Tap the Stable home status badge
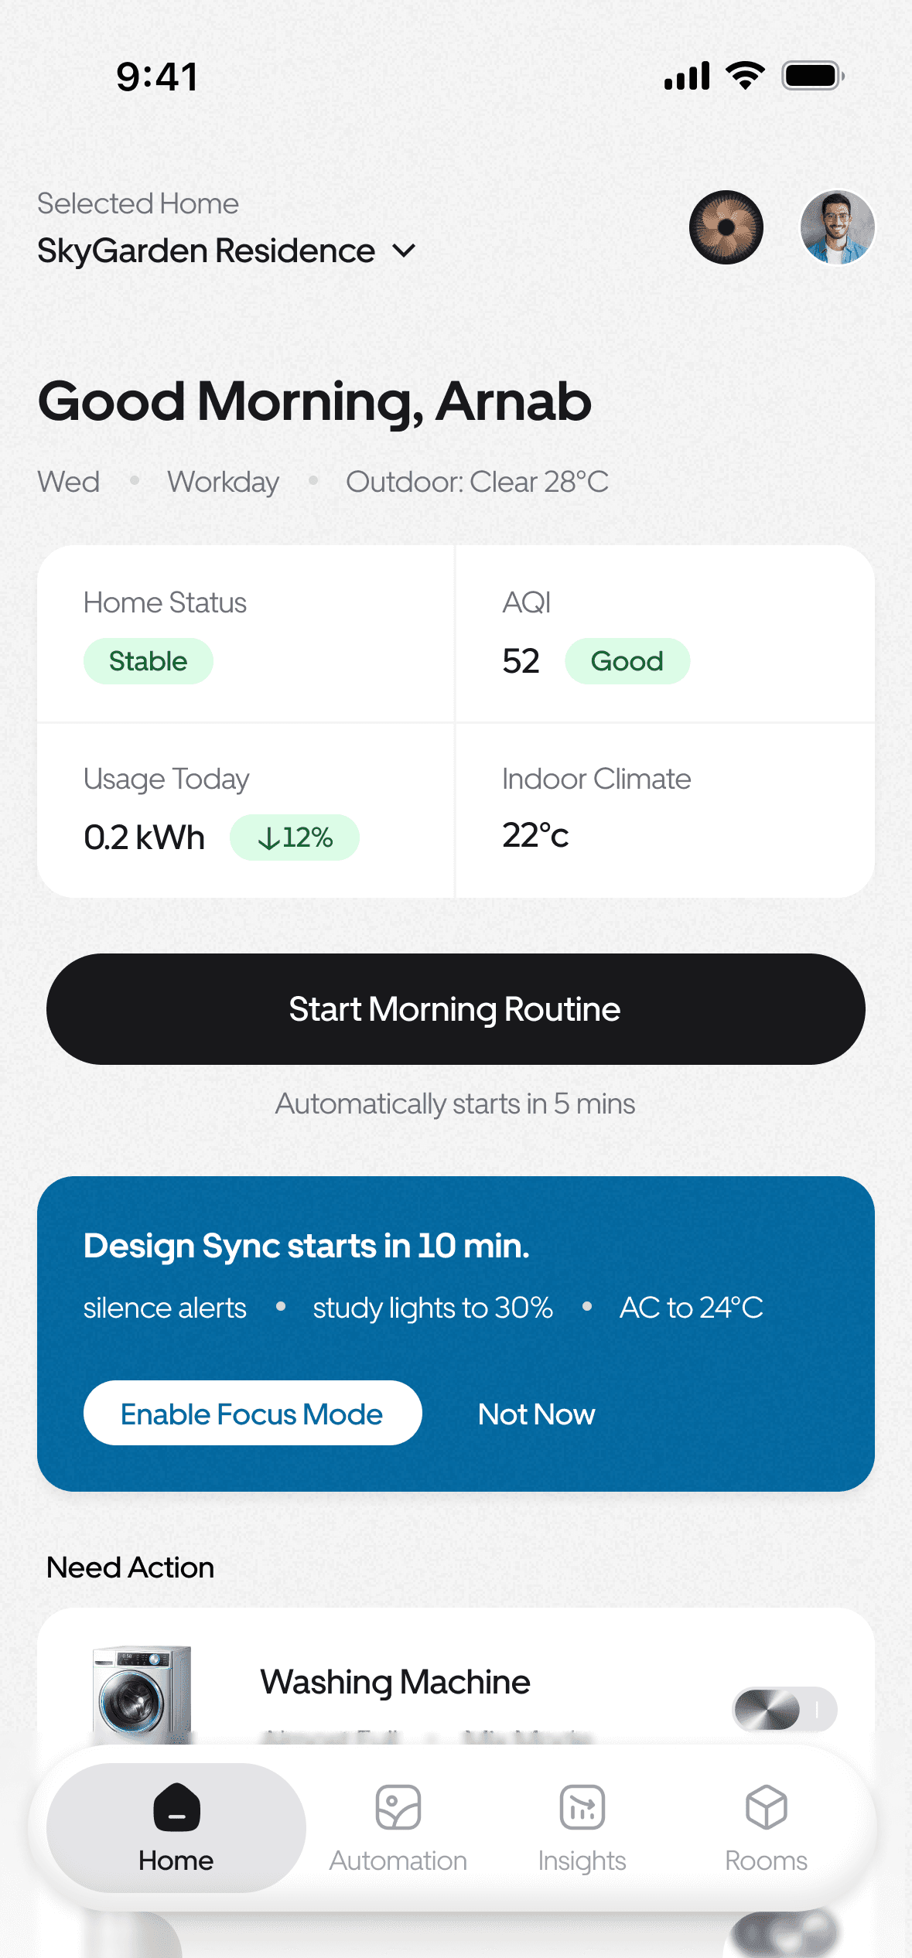 [148, 660]
